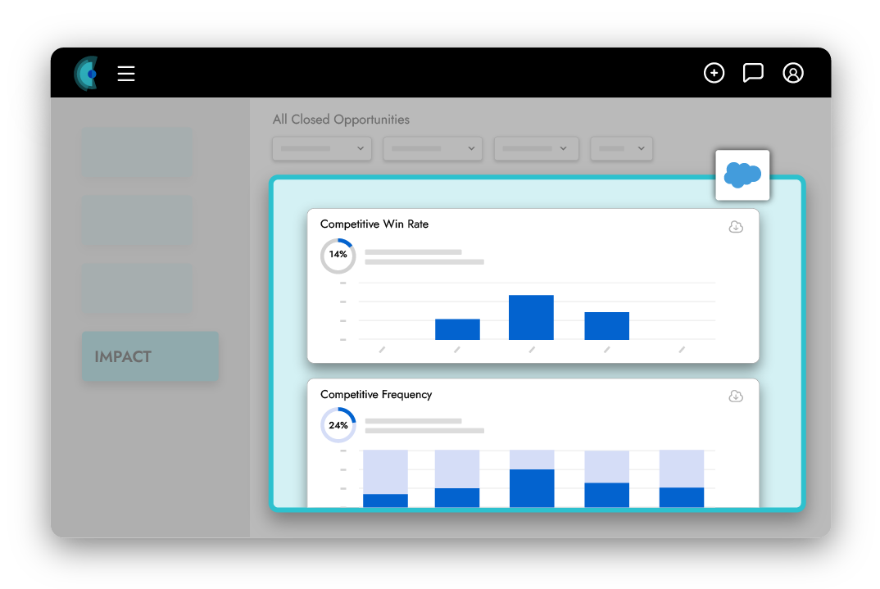Click the All Closed Opportunities heading
The height and width of the screenshot is (589, 880).
[341, 120]
